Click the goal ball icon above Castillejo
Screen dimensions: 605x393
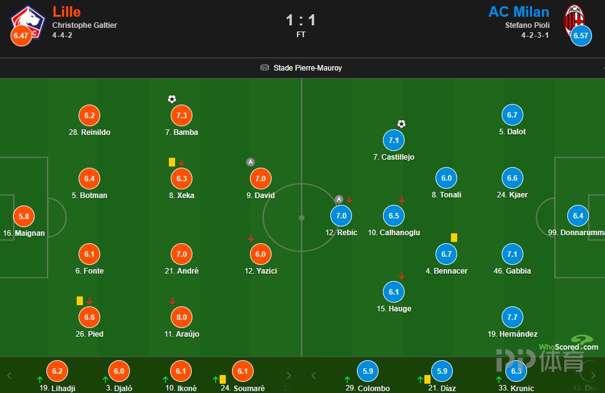pyautogui.click(x=401, y=124)
